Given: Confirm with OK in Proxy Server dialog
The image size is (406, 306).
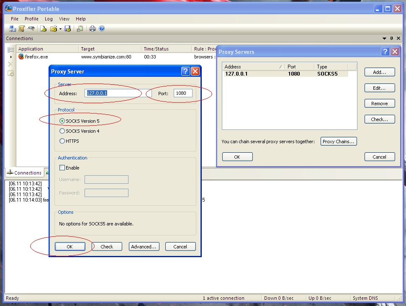Looking at the screenshot, I should pyautogui.click(x=70, y=247).
